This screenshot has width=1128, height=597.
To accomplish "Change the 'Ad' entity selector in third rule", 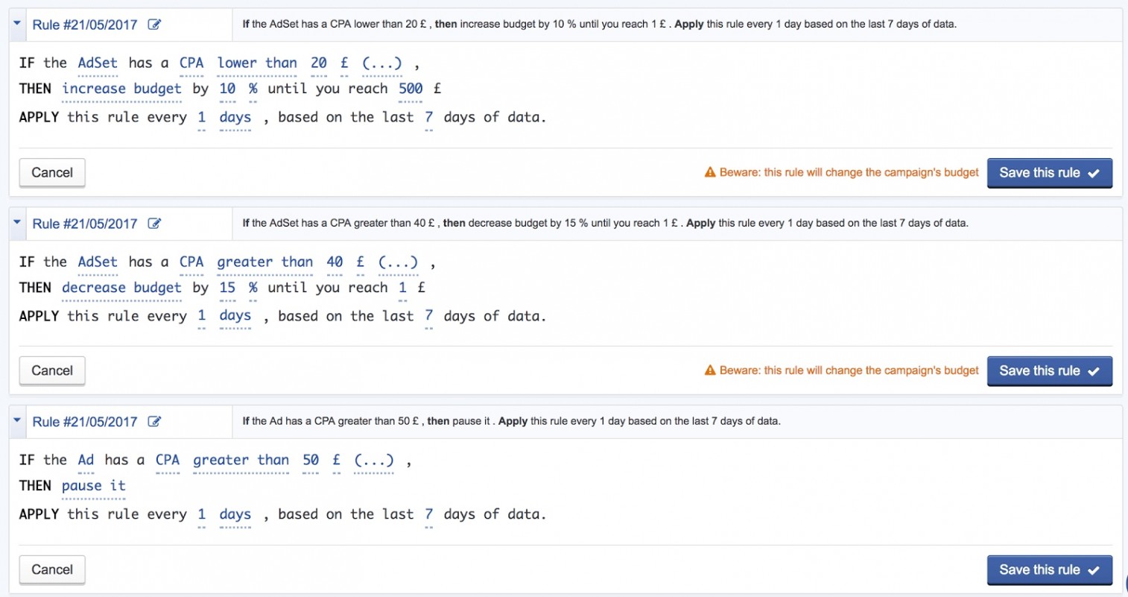I will click(x=86, y=461).
